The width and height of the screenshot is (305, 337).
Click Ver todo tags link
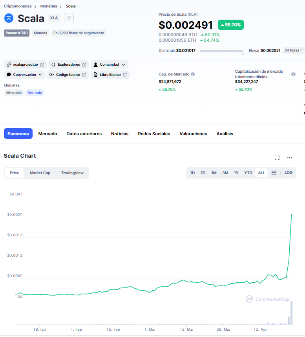click(x=35, y=93)
